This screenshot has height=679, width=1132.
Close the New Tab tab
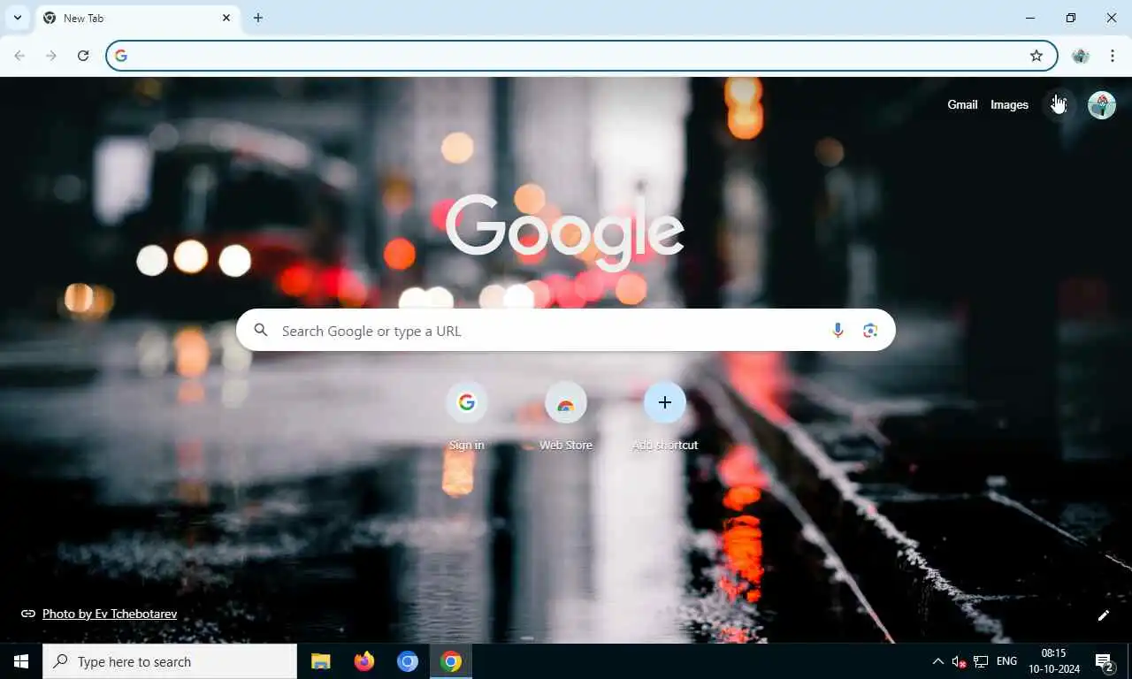(x=226, y=18)
